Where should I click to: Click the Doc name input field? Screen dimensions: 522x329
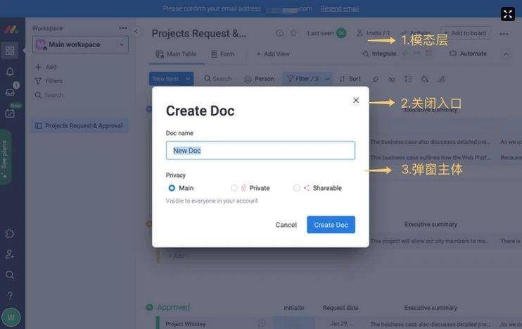coord(260,150)
